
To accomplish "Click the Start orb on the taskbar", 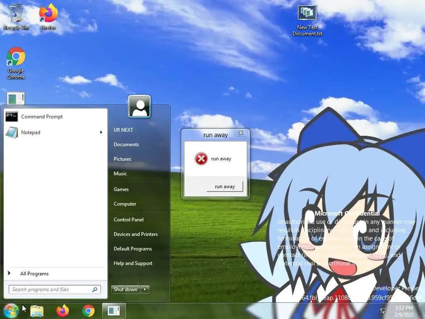I will click(11, 311).
